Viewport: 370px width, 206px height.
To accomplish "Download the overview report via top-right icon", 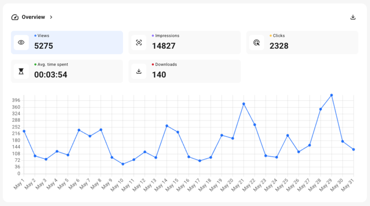I will 353,17.
